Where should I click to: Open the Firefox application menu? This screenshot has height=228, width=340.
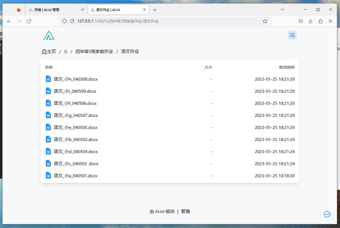pyautogui.click(x=330, y=21)
